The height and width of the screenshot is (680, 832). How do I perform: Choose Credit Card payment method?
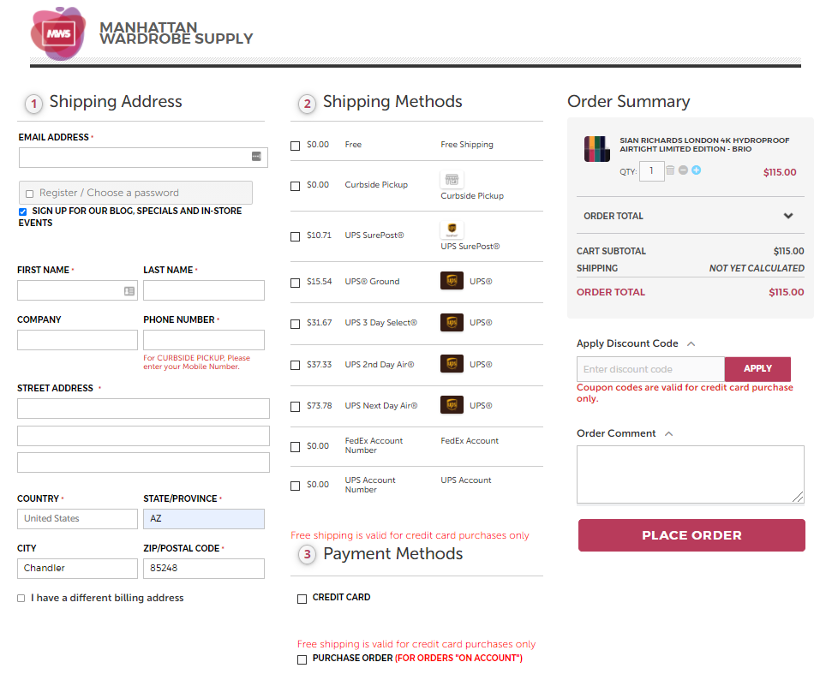(x=302, y=599)
